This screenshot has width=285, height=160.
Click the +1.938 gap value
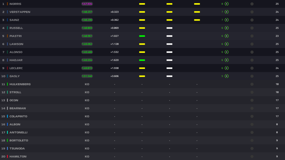tap(114, 68)
